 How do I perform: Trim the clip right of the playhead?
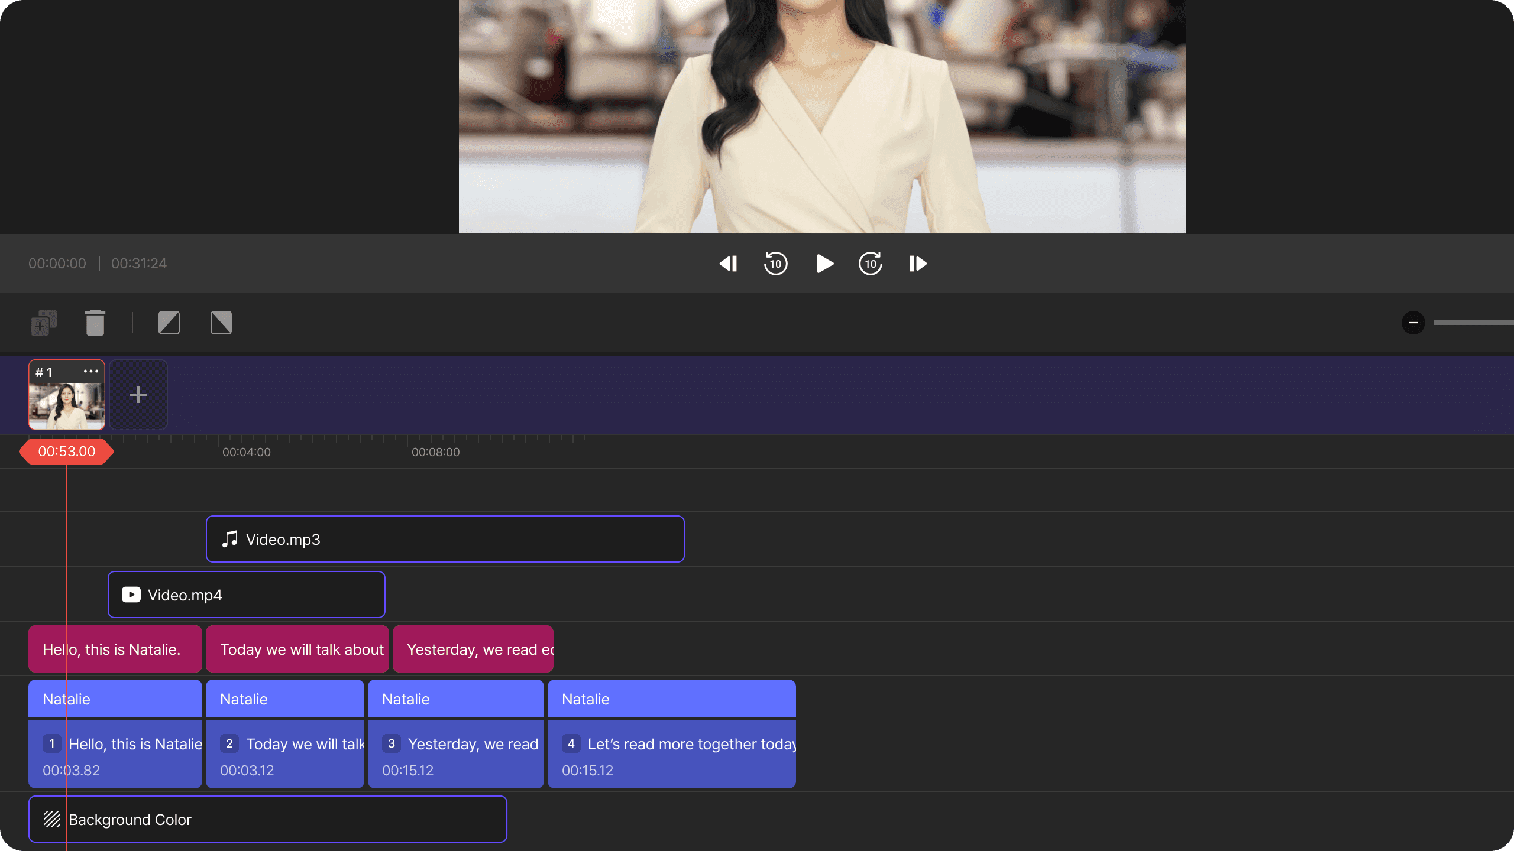click(220, 323)
